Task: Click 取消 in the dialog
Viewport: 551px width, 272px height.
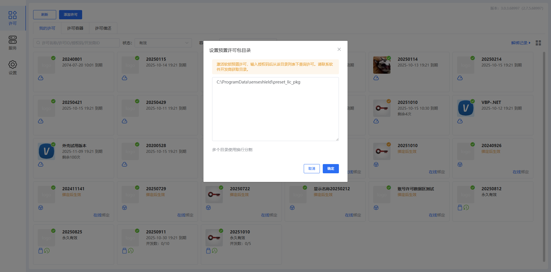Action: click(x=312, y=169)
